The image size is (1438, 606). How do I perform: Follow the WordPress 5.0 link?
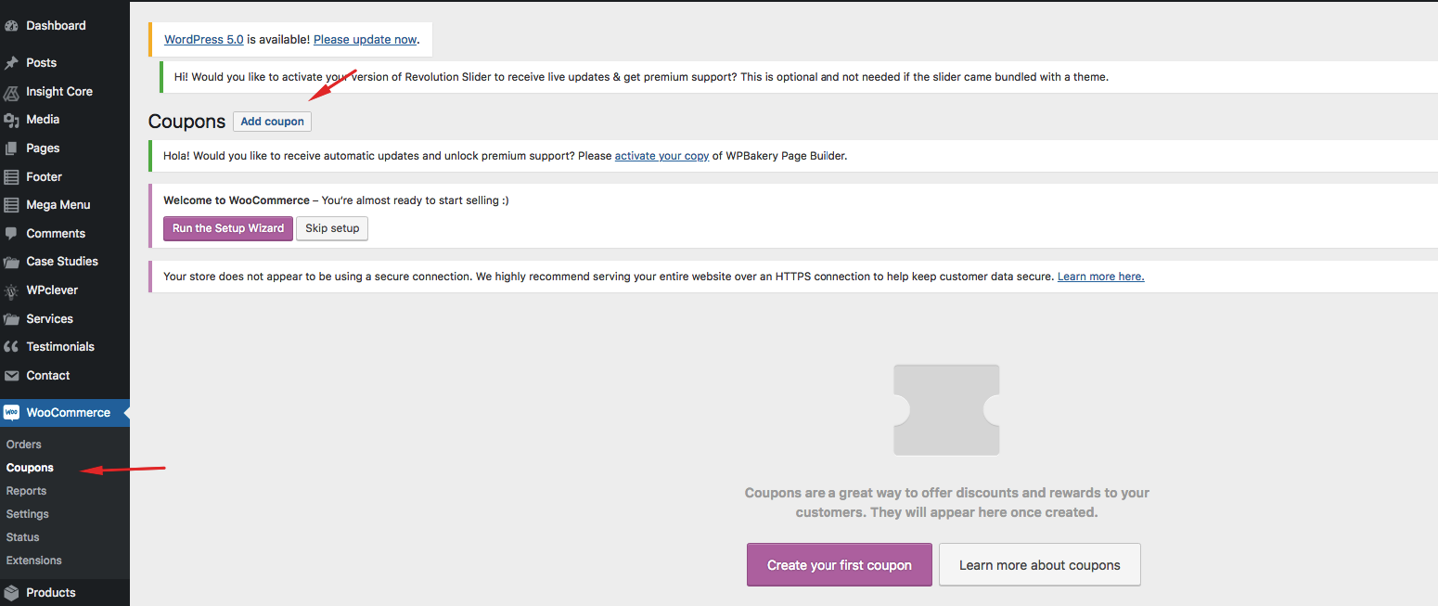coord(204,40)
